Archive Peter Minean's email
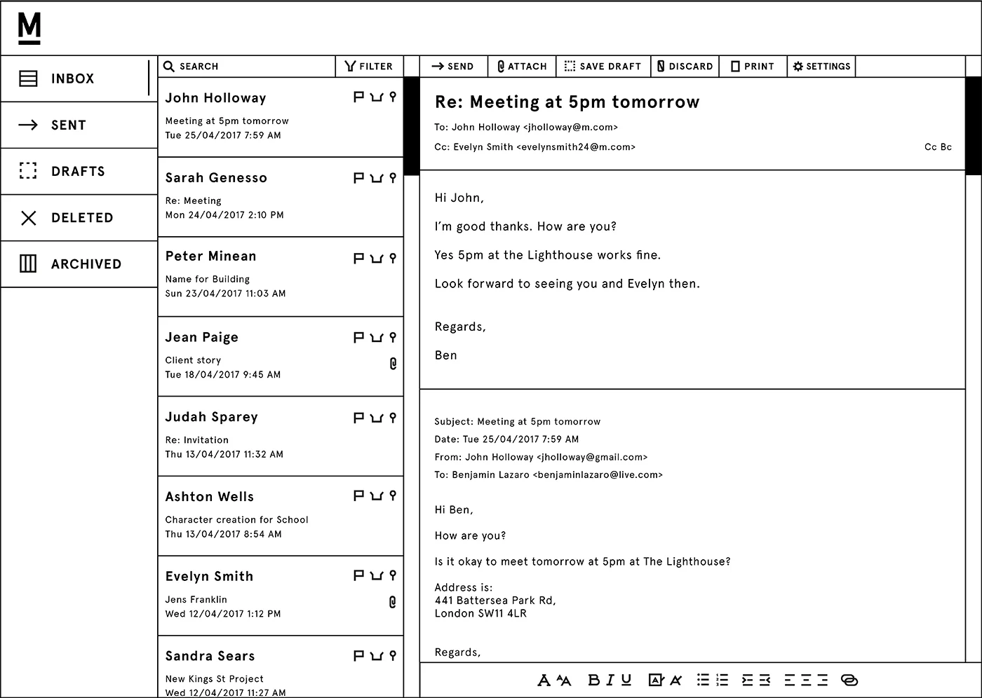Image resolution: width=982 pixels, height=698 pixels. (x=377, y=258)
